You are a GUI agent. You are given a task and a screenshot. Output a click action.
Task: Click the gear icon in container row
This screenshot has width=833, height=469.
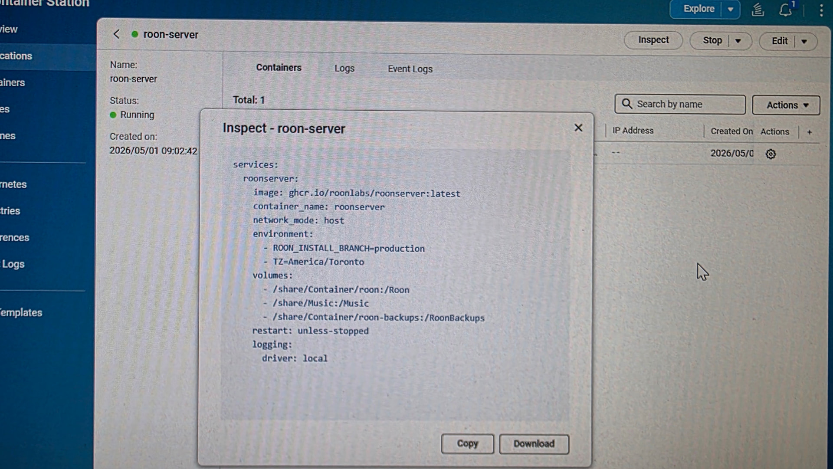[x=771, y=154]
